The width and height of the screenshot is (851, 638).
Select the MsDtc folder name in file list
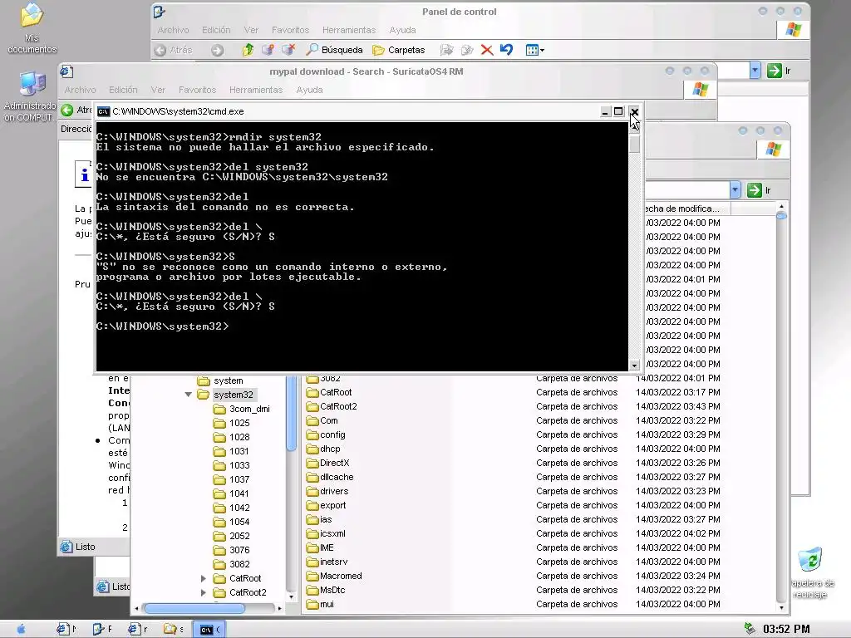coord(332,590)
